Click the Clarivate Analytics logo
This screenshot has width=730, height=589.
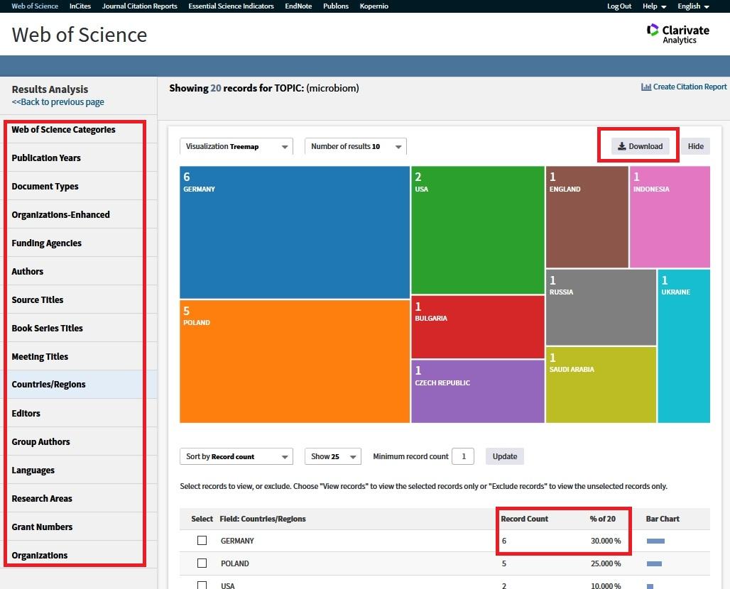tap(678, 33)
